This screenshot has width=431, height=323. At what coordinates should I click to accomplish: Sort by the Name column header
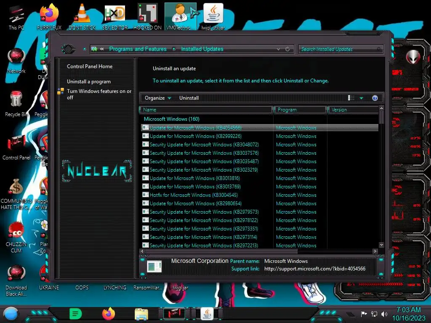[206, 110]
